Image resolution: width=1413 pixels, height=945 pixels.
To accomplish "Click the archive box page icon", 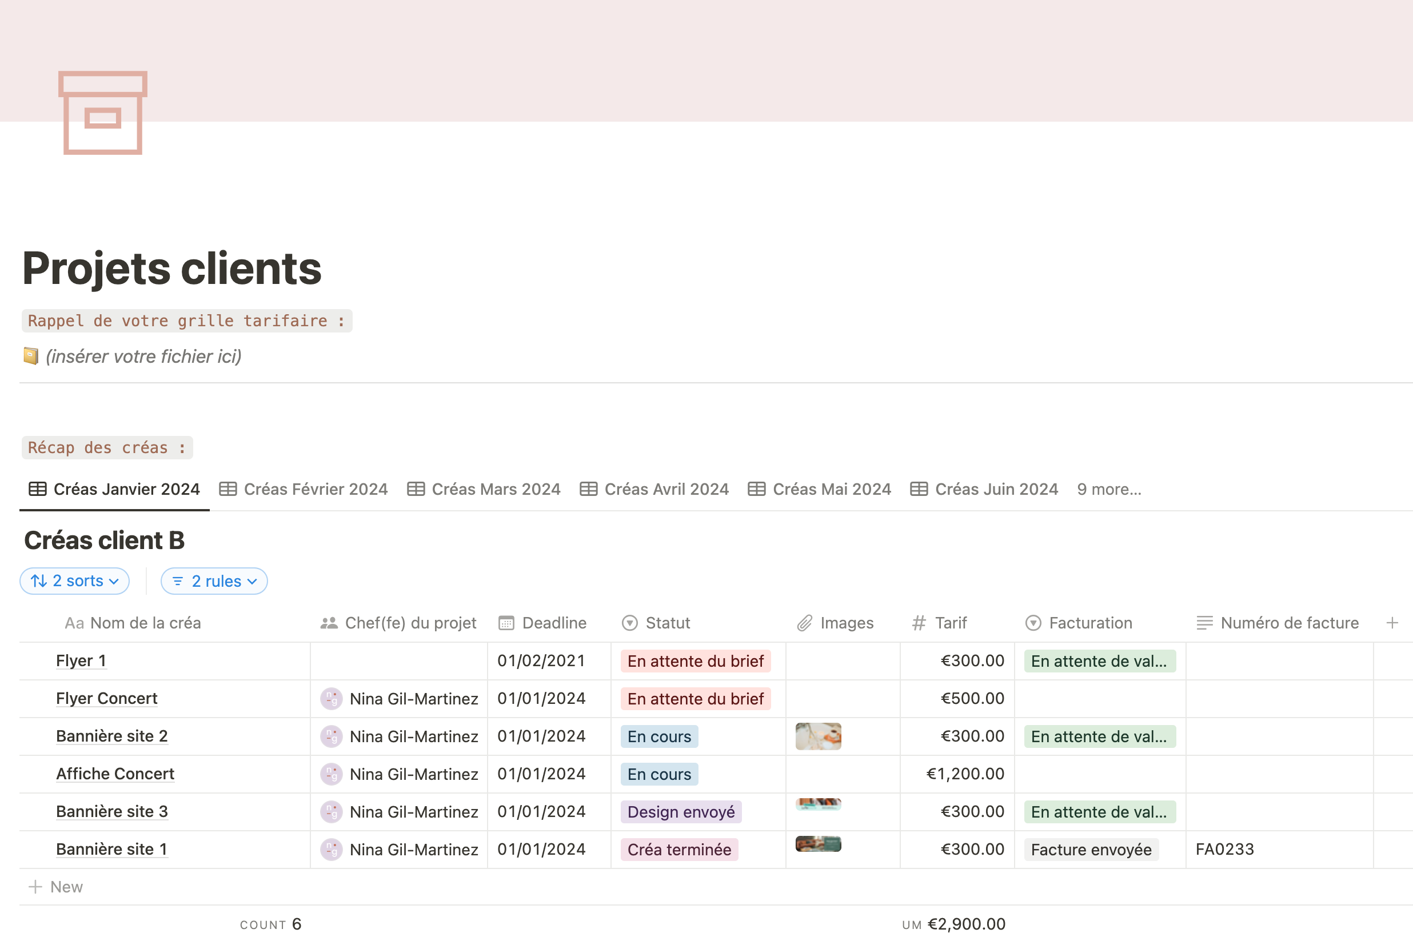I will click(102, 113).
